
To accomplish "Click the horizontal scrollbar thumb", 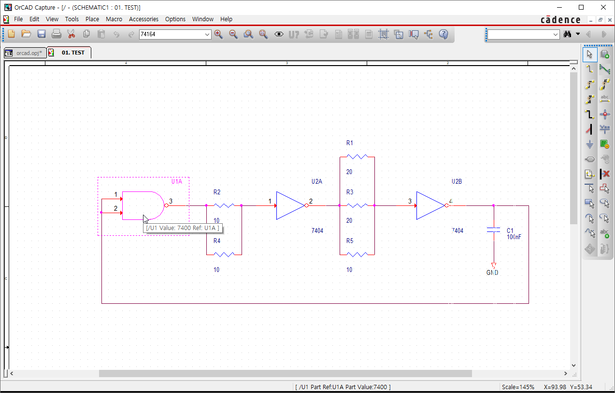I will [x=285, y=373].
